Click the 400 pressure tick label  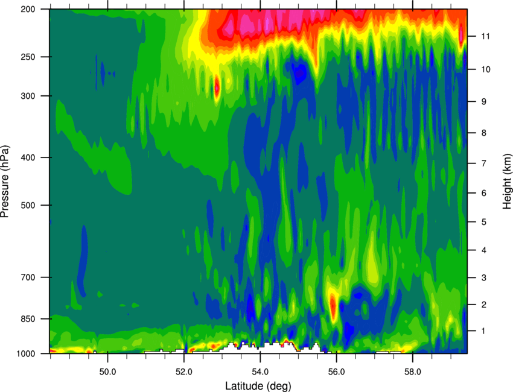click(x=28, y=157)
